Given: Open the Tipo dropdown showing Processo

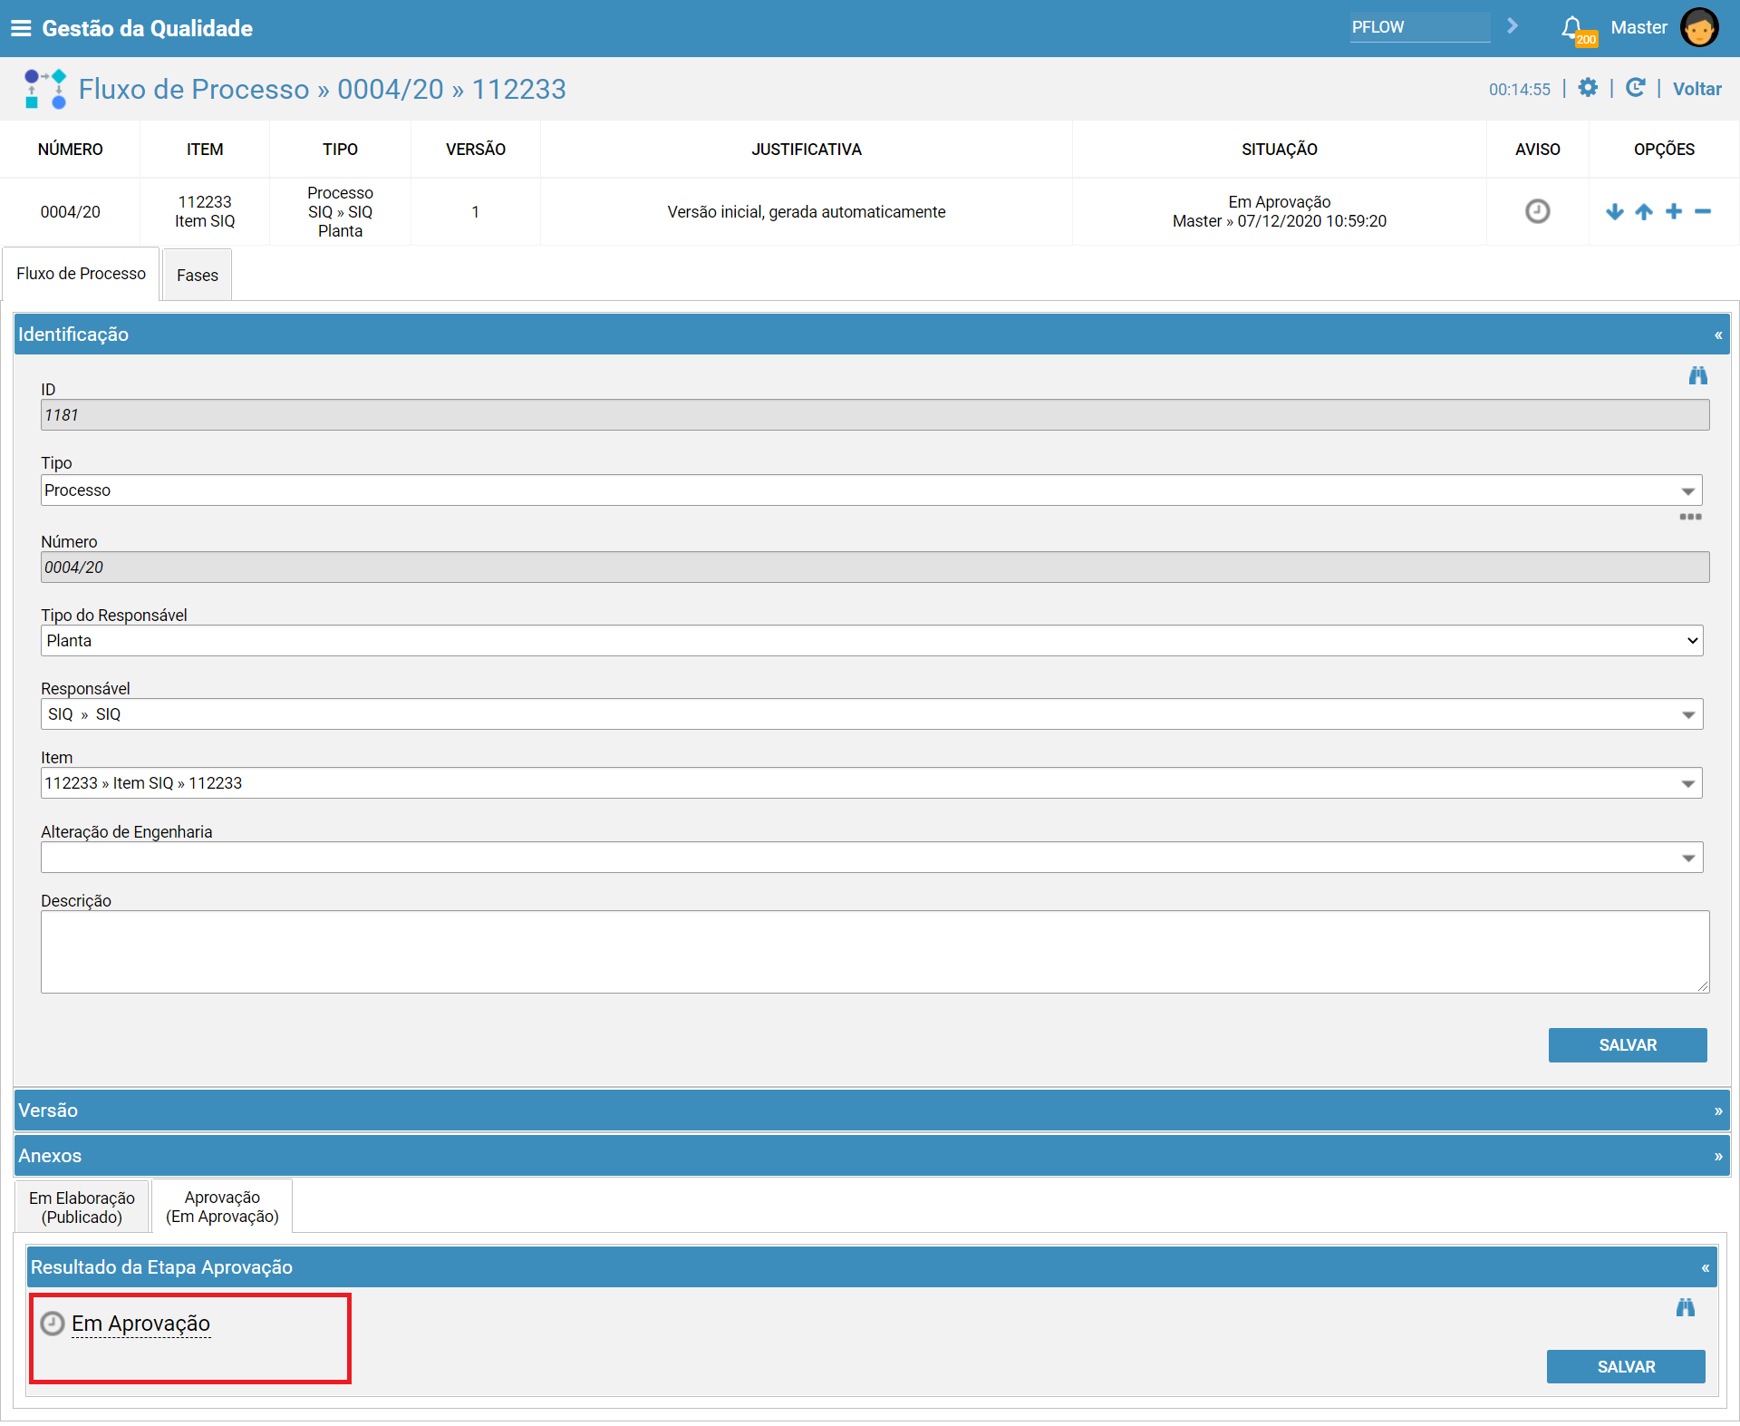Looking at the screenshot, I should [x=872, y=490].
